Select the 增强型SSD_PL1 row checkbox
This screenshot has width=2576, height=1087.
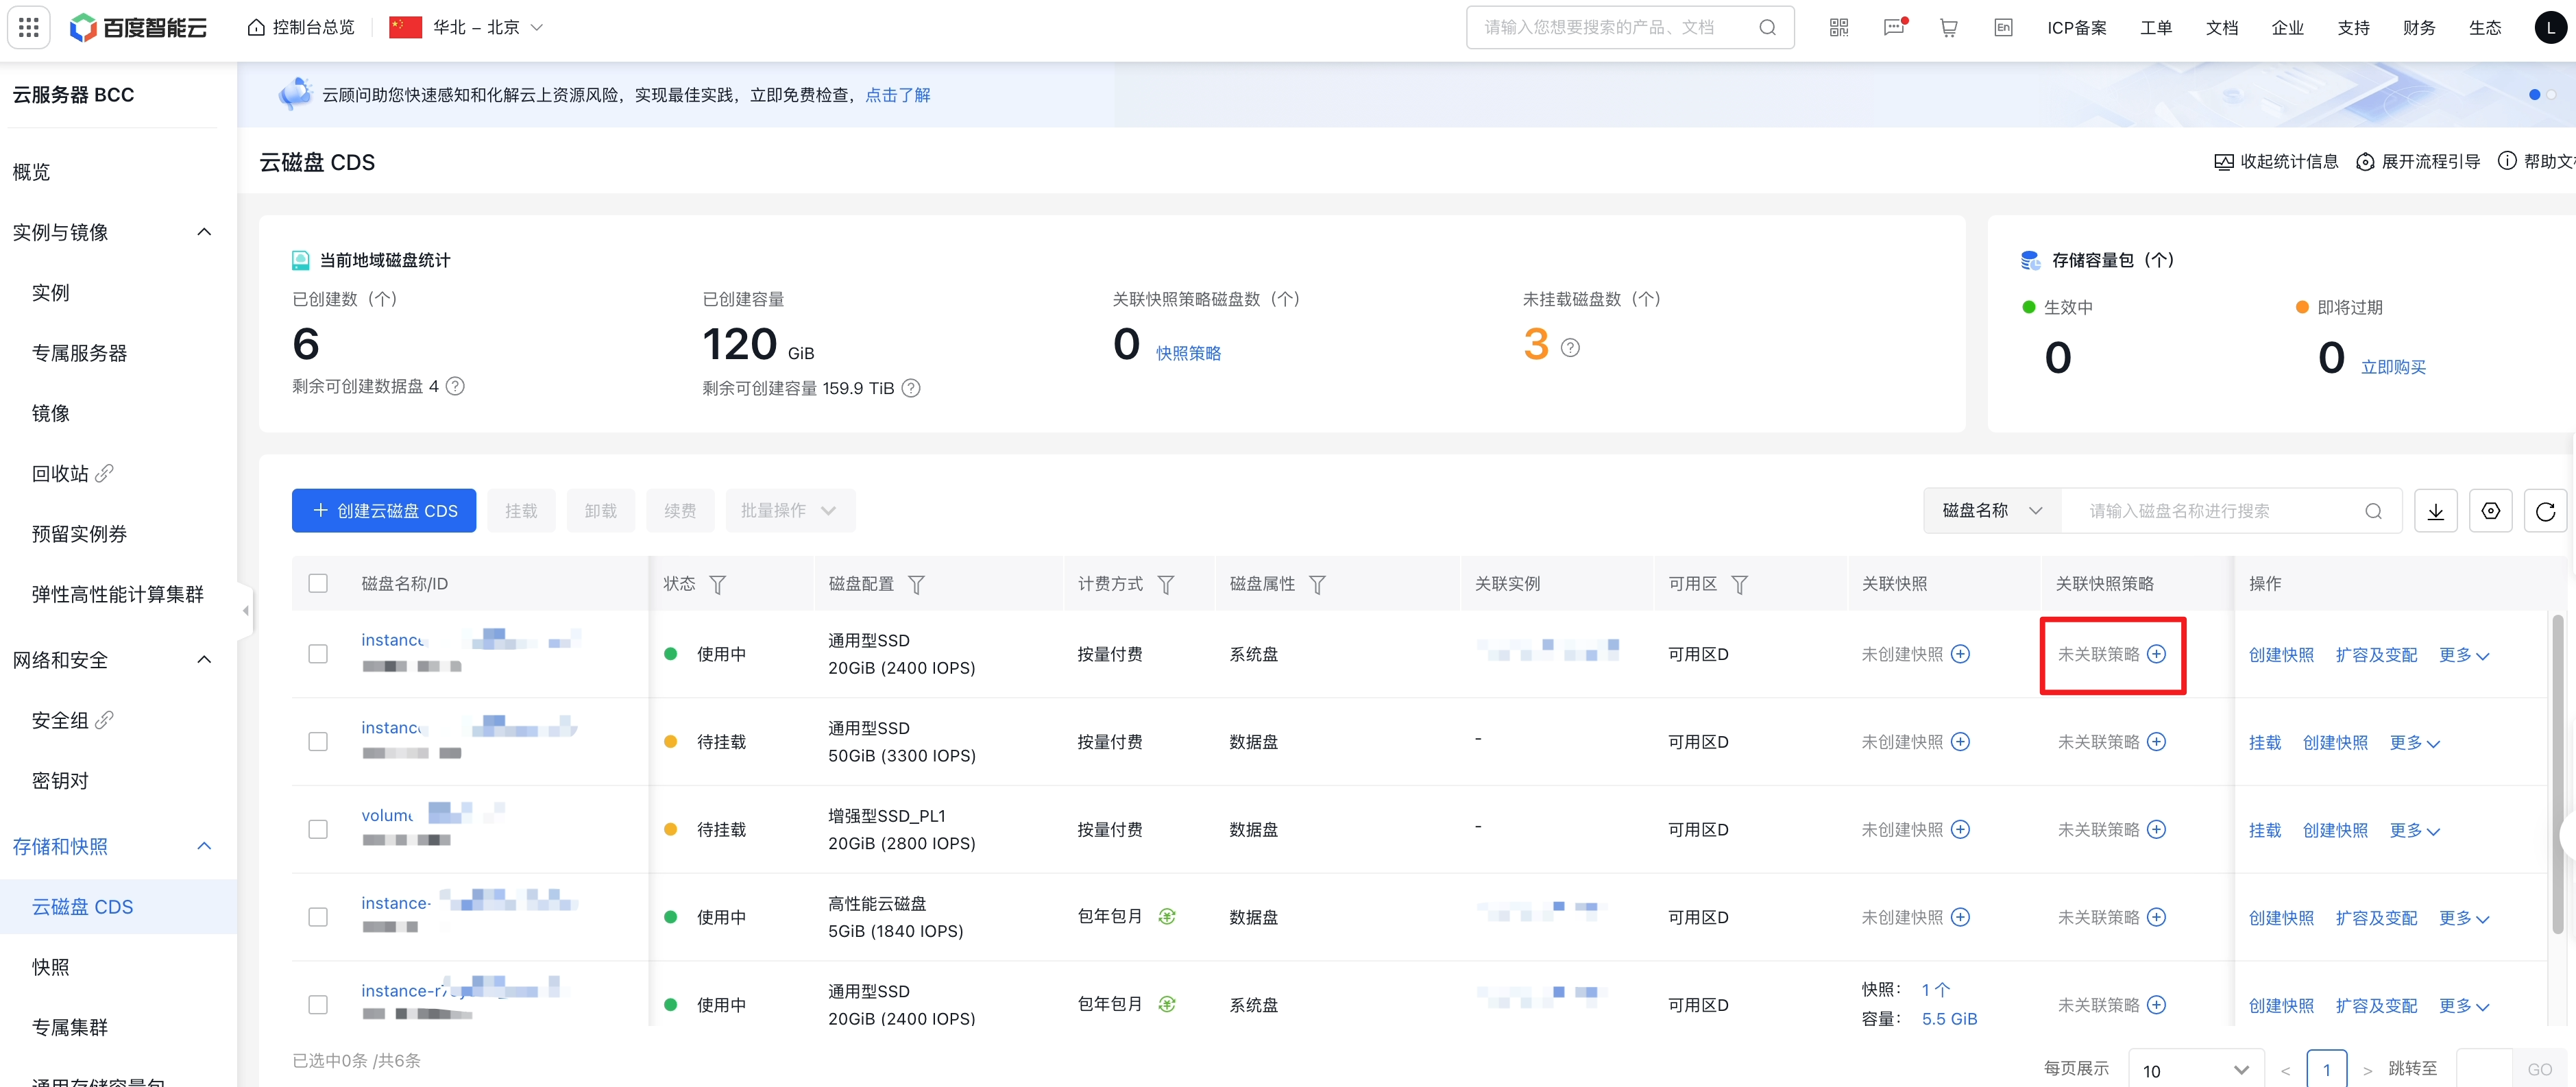click(x=318, y=829)
